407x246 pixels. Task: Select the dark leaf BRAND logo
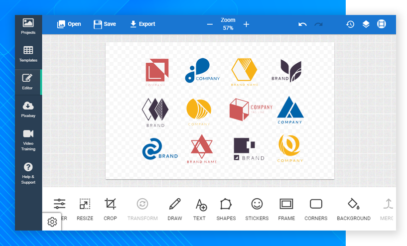(x=286, y=71)
